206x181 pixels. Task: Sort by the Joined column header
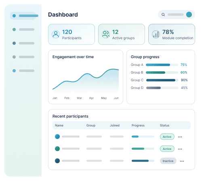coord(115,125)
